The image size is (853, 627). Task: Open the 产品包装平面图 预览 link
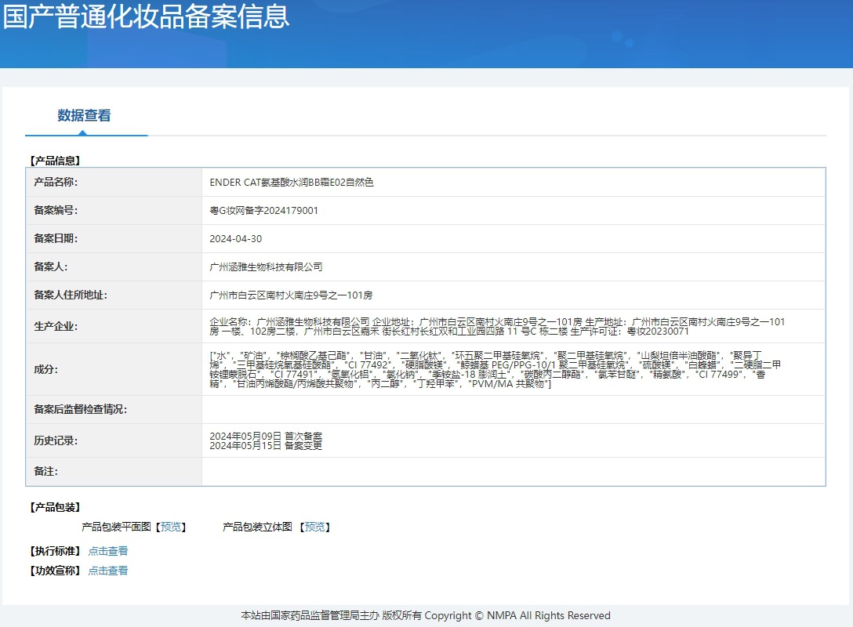172,527
